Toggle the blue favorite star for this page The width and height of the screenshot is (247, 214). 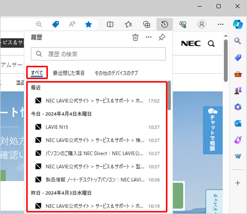[x=88, y=24]
